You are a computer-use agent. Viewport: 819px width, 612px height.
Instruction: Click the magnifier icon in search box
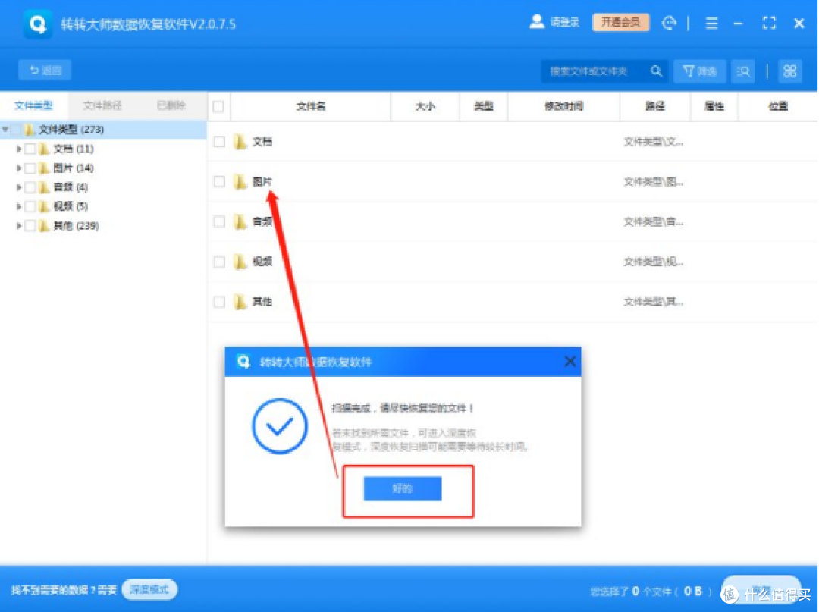pos(656,71)
